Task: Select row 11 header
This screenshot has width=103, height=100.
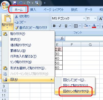Action: (4, 95)
